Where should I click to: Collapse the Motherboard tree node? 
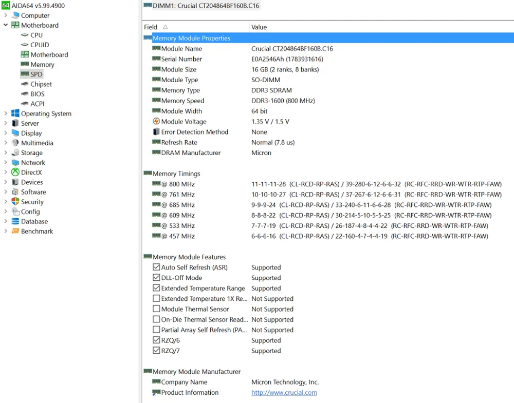point(6,25)
